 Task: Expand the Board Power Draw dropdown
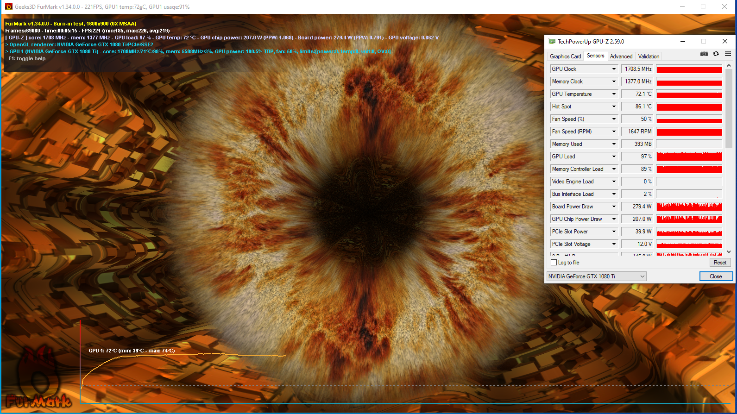tap(614, 207)
